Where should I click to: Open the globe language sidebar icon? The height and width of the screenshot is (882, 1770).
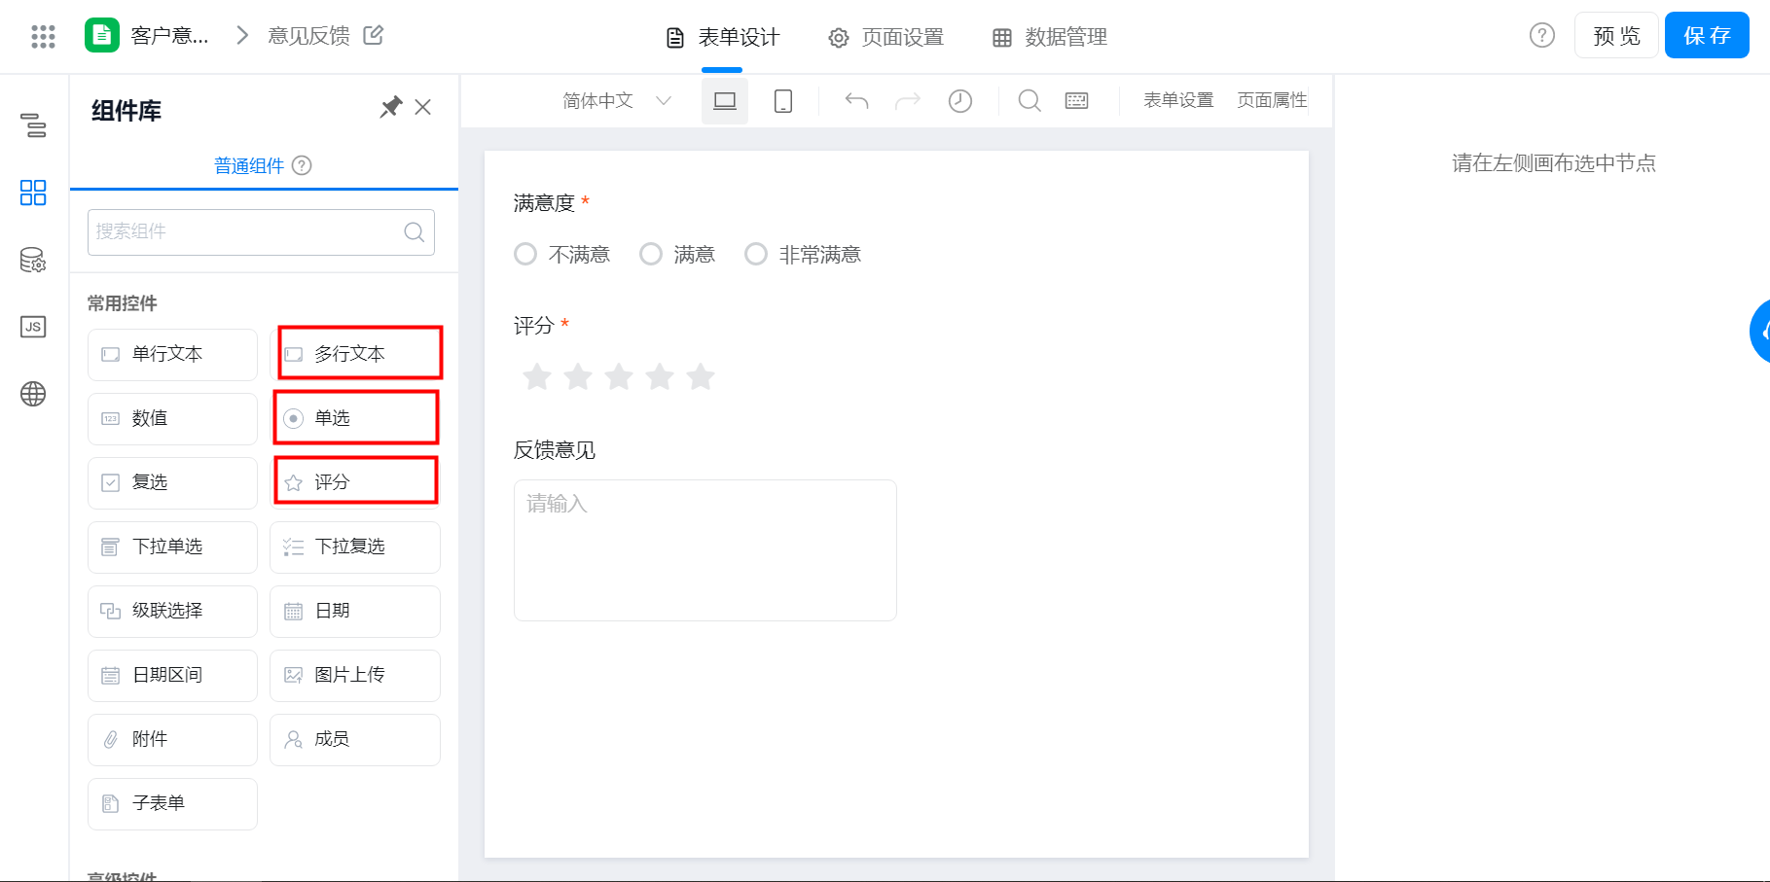point(33,394)
